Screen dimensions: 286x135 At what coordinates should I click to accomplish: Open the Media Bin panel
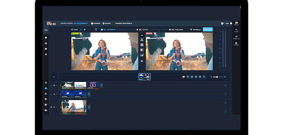click(x=236, y=23)
